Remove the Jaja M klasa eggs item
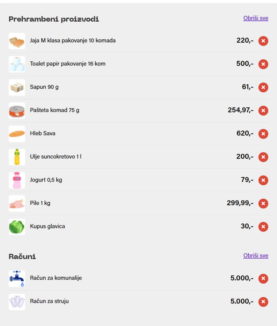This screenshot has height=326, width=277. pyautogui.click(x=263, y=41)
